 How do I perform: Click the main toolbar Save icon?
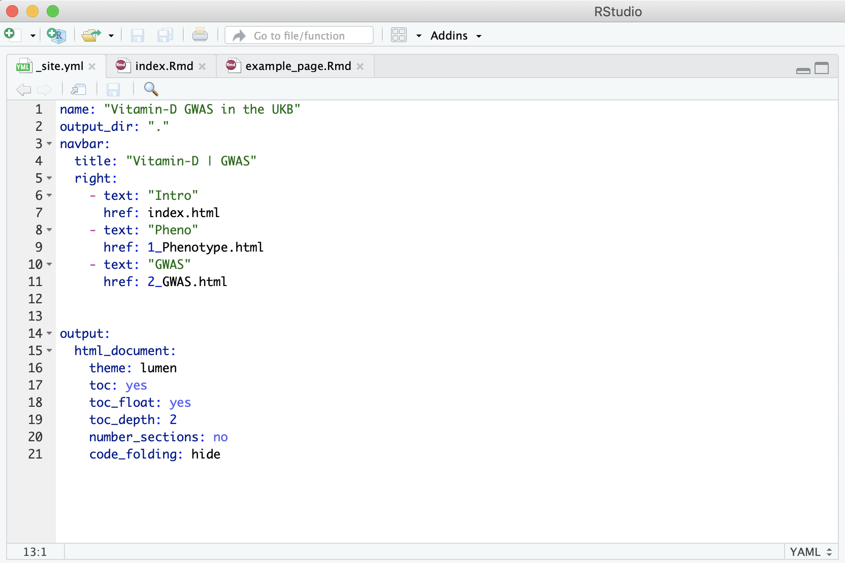(138, 35)
